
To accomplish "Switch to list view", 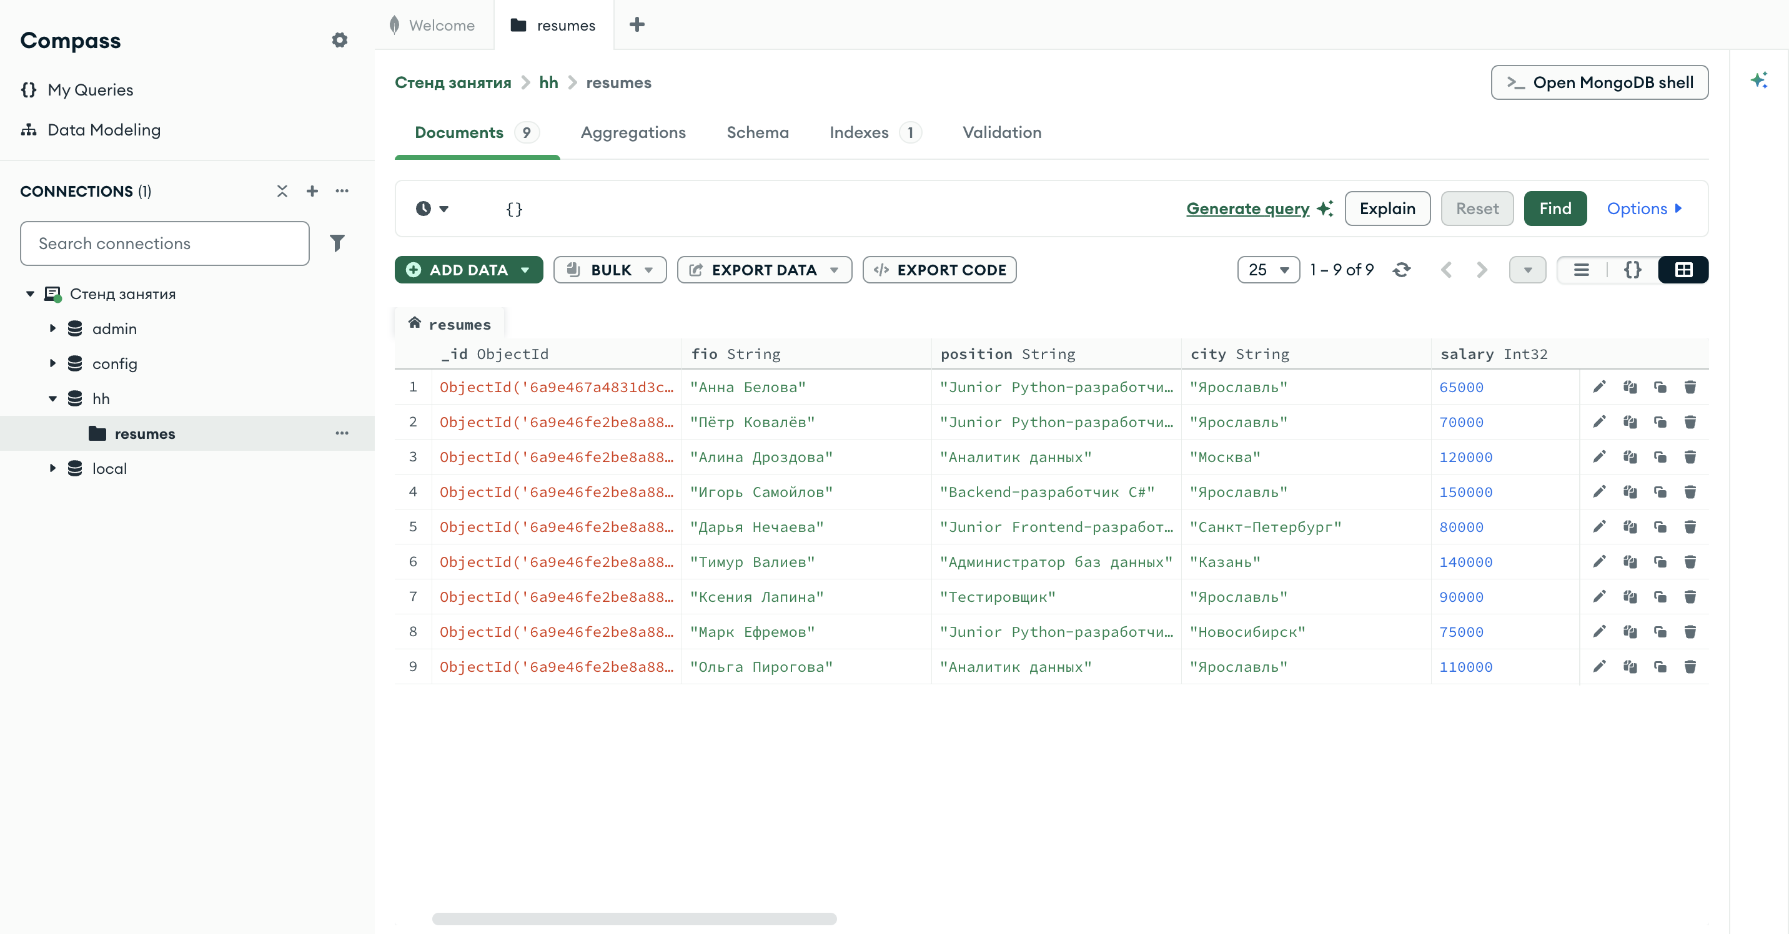I will click(x=1582, y=270).
